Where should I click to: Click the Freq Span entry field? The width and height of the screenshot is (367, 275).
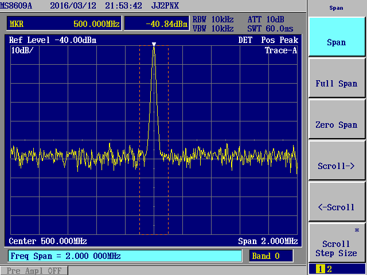click(125, 256)
